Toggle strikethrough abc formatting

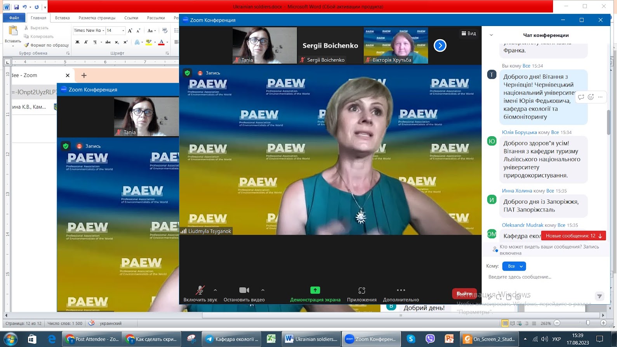click(108, 42)
